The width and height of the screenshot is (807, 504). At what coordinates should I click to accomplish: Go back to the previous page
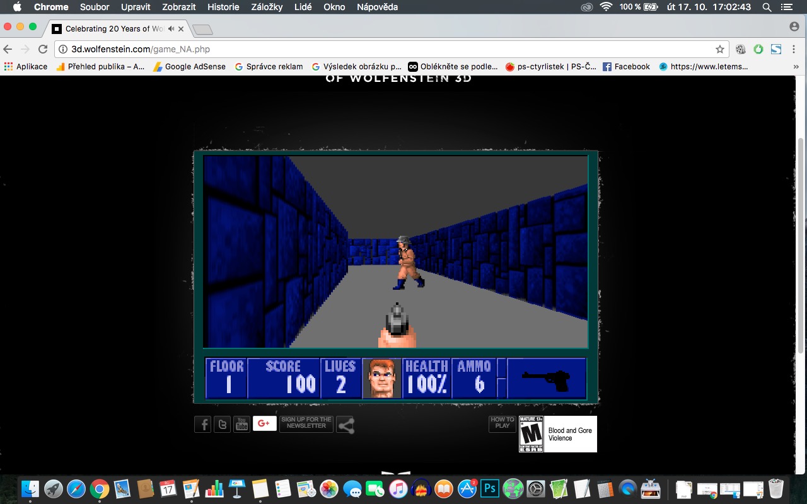8,49
